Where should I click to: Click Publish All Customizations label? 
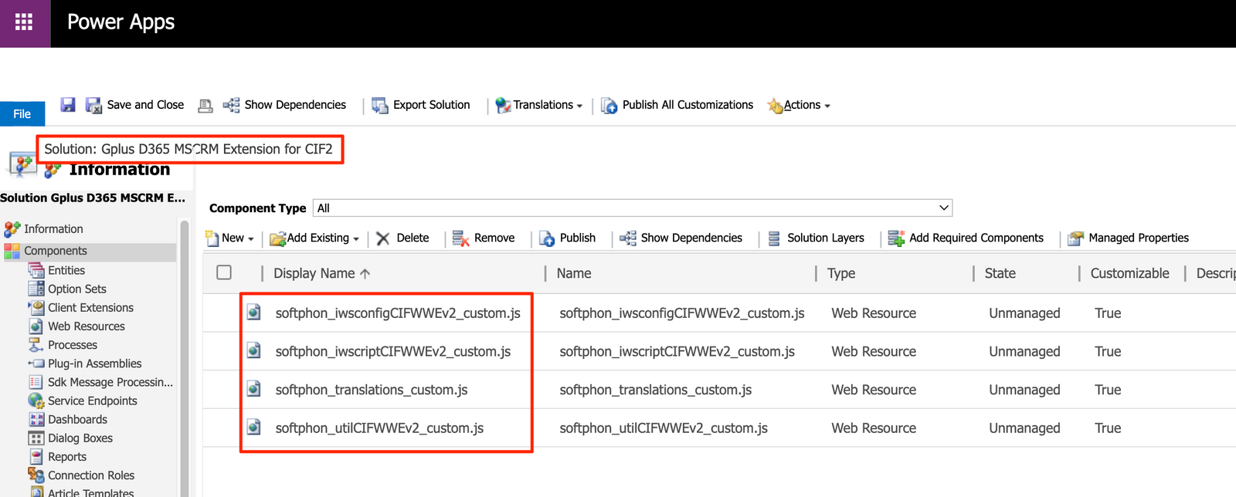pyautogui.click(x=688, y=105)
